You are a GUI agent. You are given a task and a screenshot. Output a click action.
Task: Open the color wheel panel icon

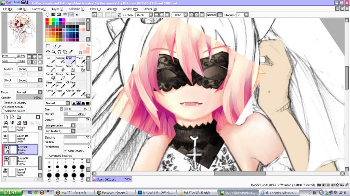click(48, 15)
